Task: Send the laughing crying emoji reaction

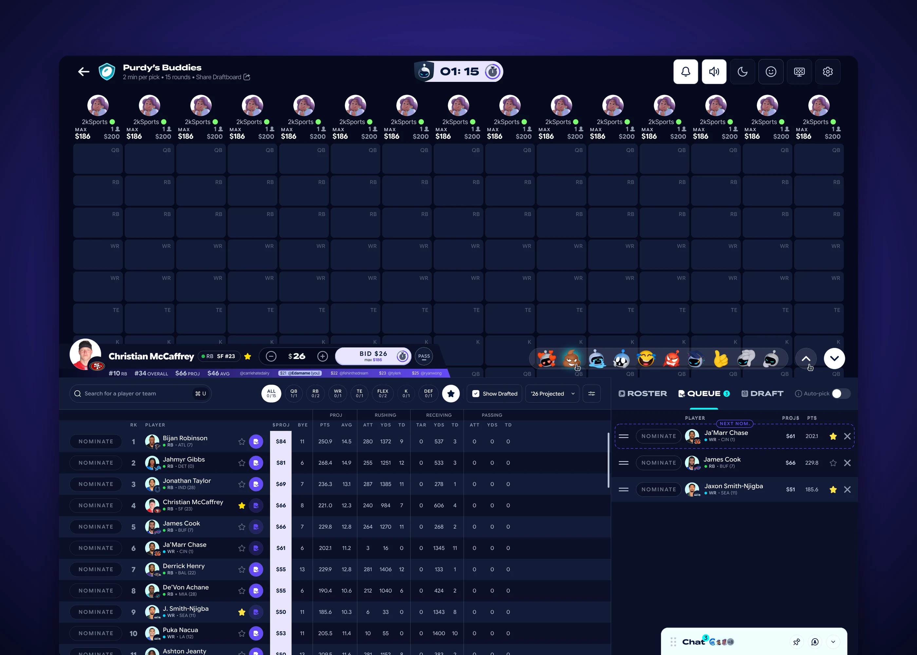Action: pos(646,359)
